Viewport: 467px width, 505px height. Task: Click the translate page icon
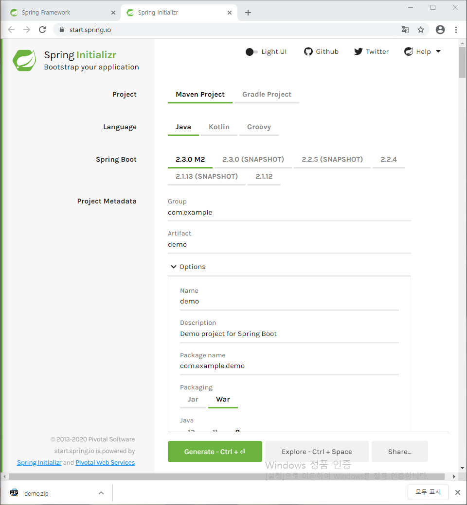tap(405, 30)
